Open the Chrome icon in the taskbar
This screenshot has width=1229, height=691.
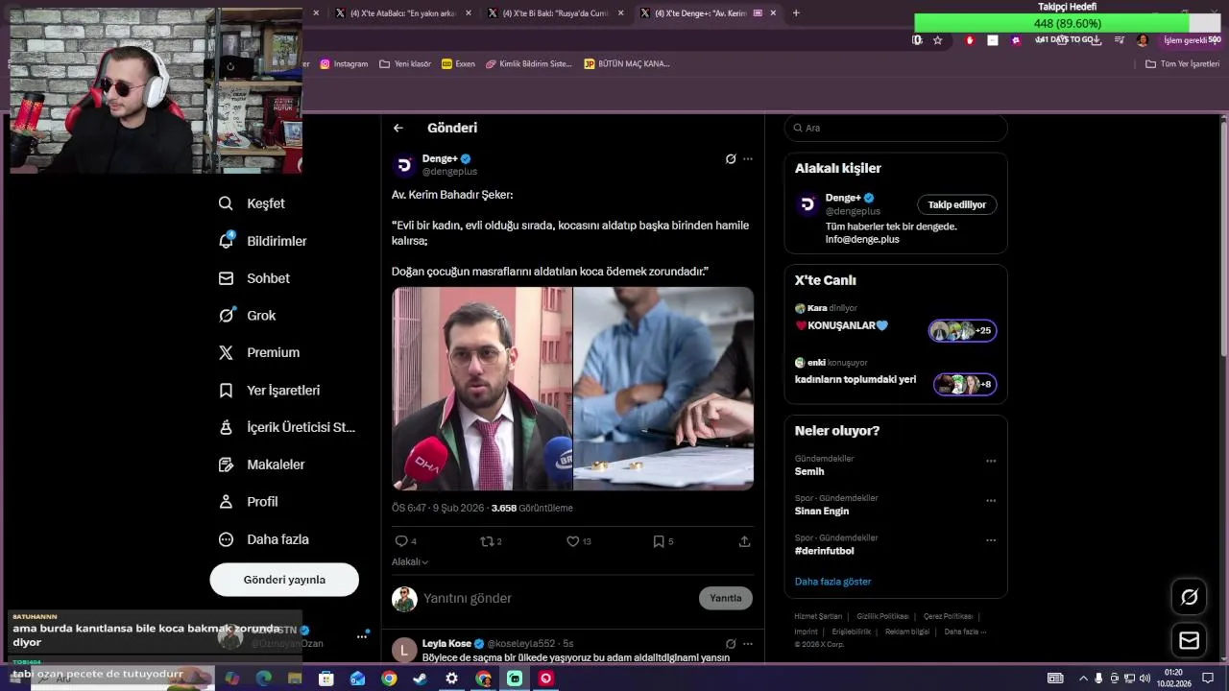pos(389,679)
